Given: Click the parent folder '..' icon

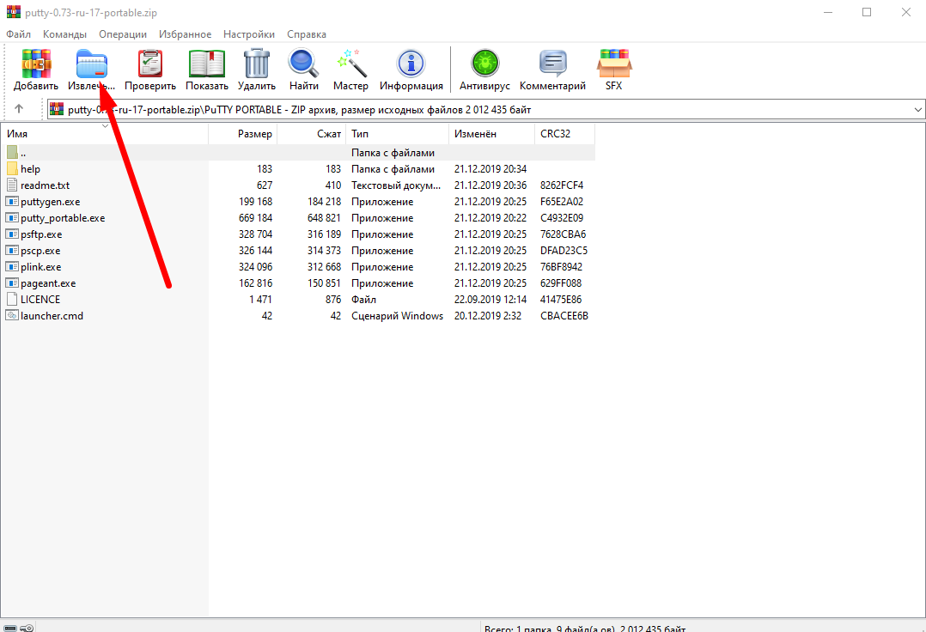Looking at the screenshot, I should 12,152.
